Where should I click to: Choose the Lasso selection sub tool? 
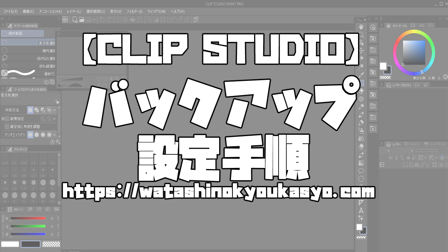click(28, 58)
